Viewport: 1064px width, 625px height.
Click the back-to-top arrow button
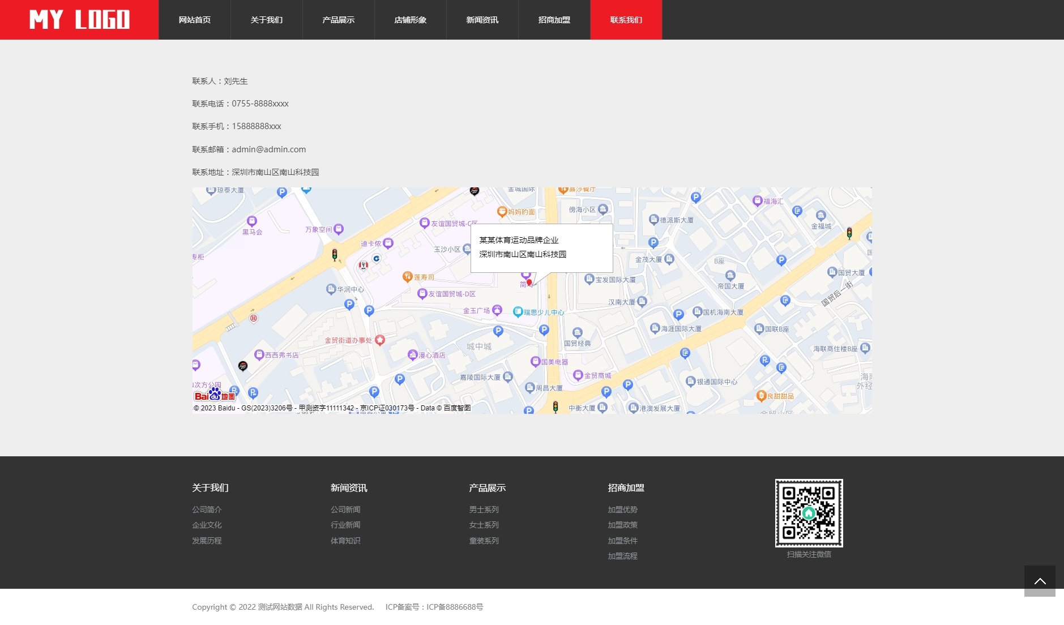1040,581
